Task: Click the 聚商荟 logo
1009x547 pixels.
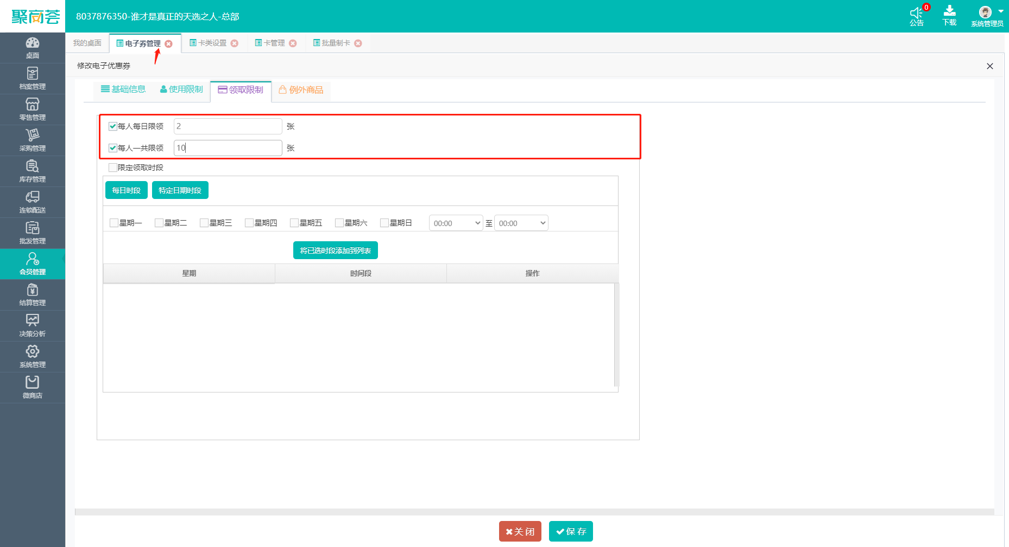Action: click(35, 17)
